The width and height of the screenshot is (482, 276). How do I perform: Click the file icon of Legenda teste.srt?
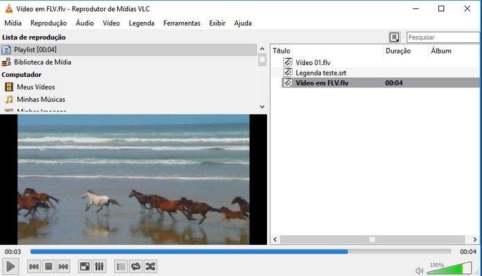(288, 73)
